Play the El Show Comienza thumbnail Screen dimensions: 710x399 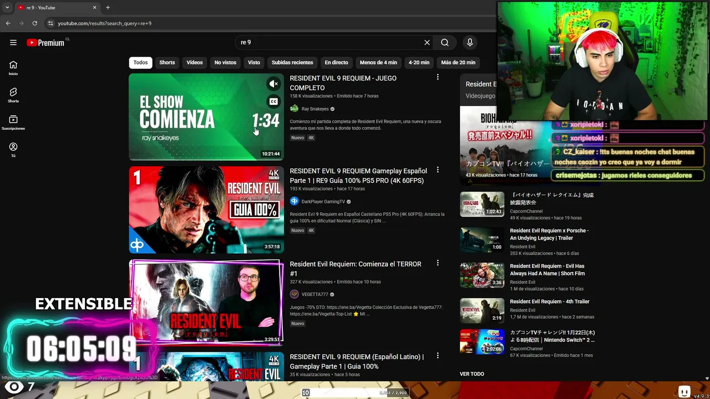(206, 117)
